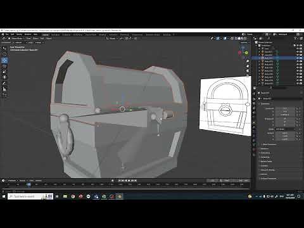The height and width of the screenshot is (228, 304).
Task: Select the Measure tool
Action: coord(4,89)
